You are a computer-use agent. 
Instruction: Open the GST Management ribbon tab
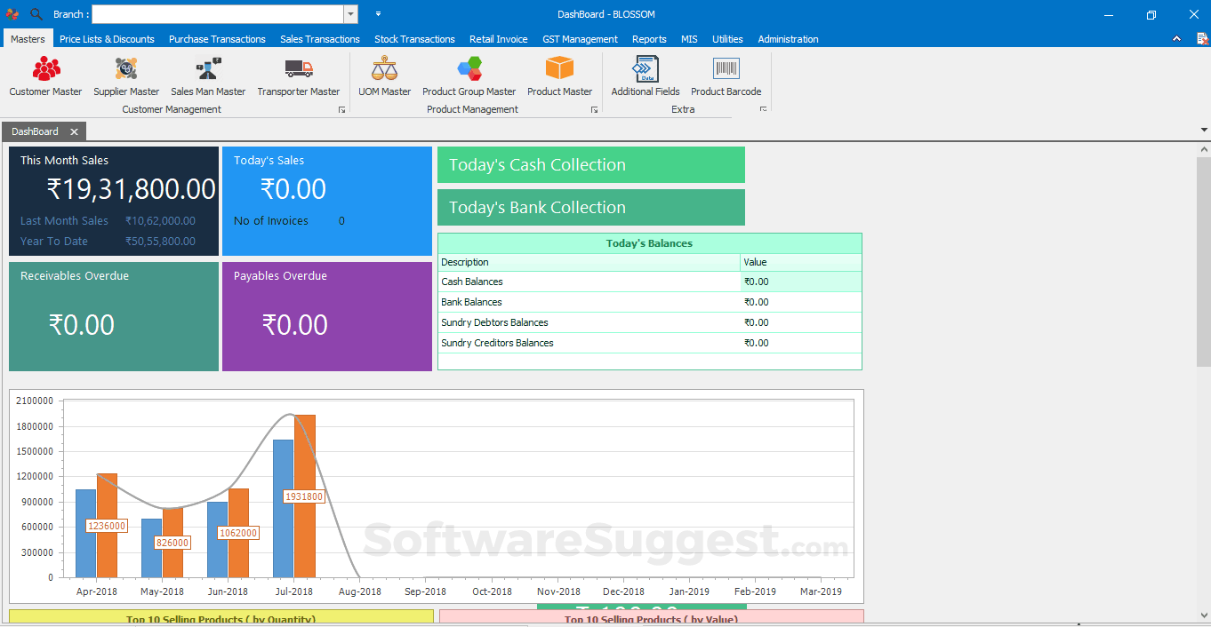[x=580, y=39]
